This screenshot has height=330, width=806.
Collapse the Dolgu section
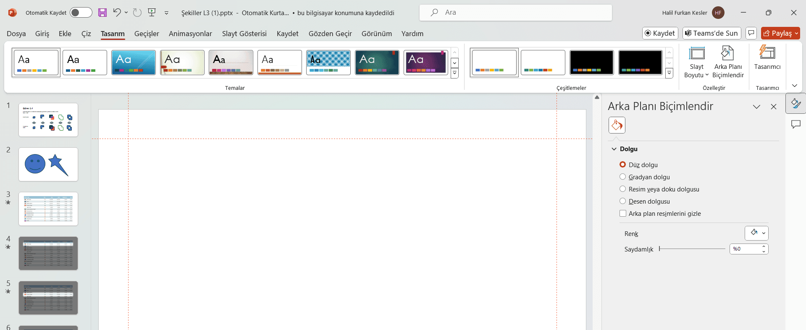coord(614,149)
